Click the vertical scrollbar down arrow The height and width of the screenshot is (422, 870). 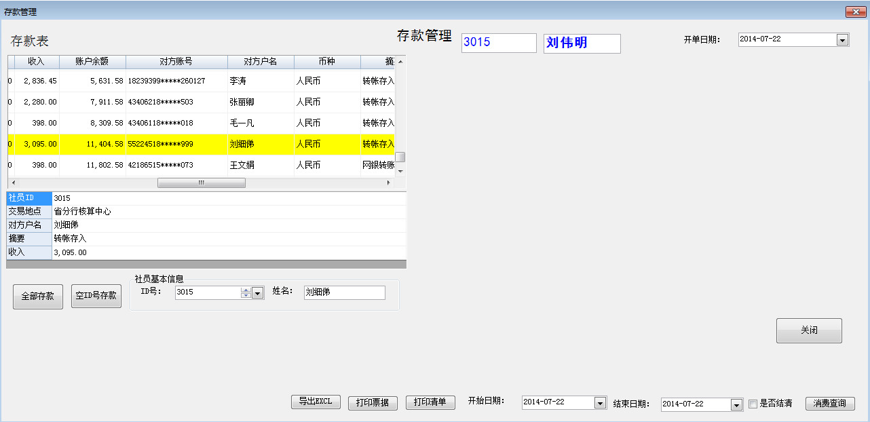click(400, 171)
